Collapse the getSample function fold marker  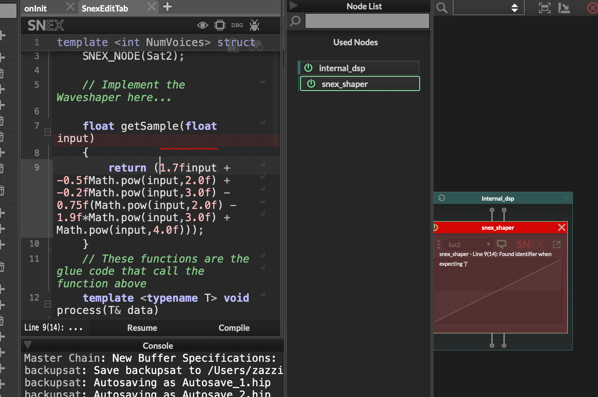[48, 132]
